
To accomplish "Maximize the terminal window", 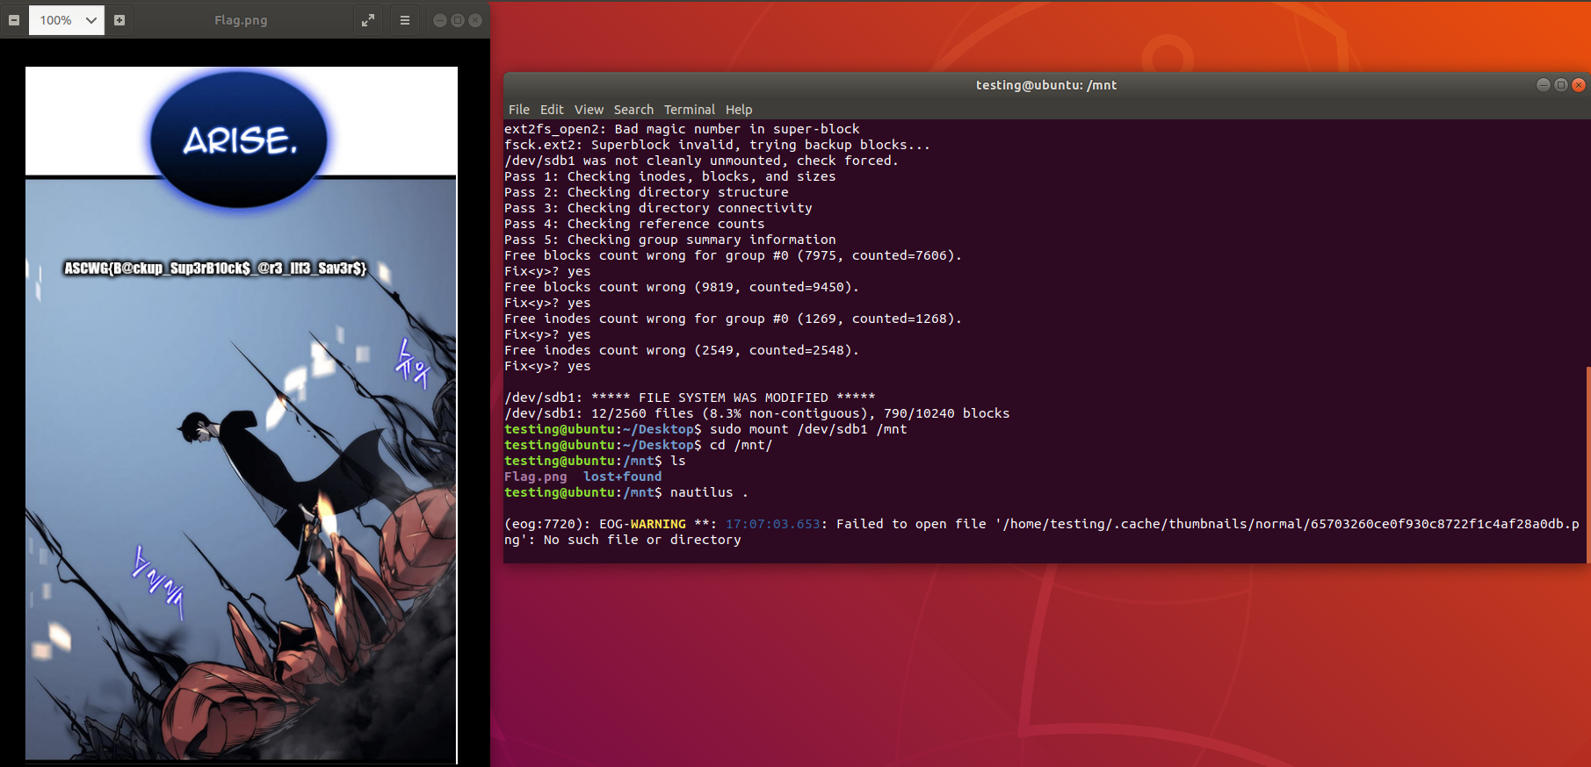I will coord(1561,85).
